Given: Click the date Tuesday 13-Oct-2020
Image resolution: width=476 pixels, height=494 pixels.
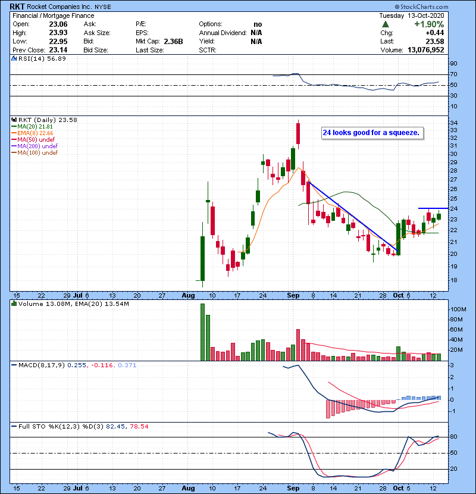Looking at the screenshot, I should 411,15.
